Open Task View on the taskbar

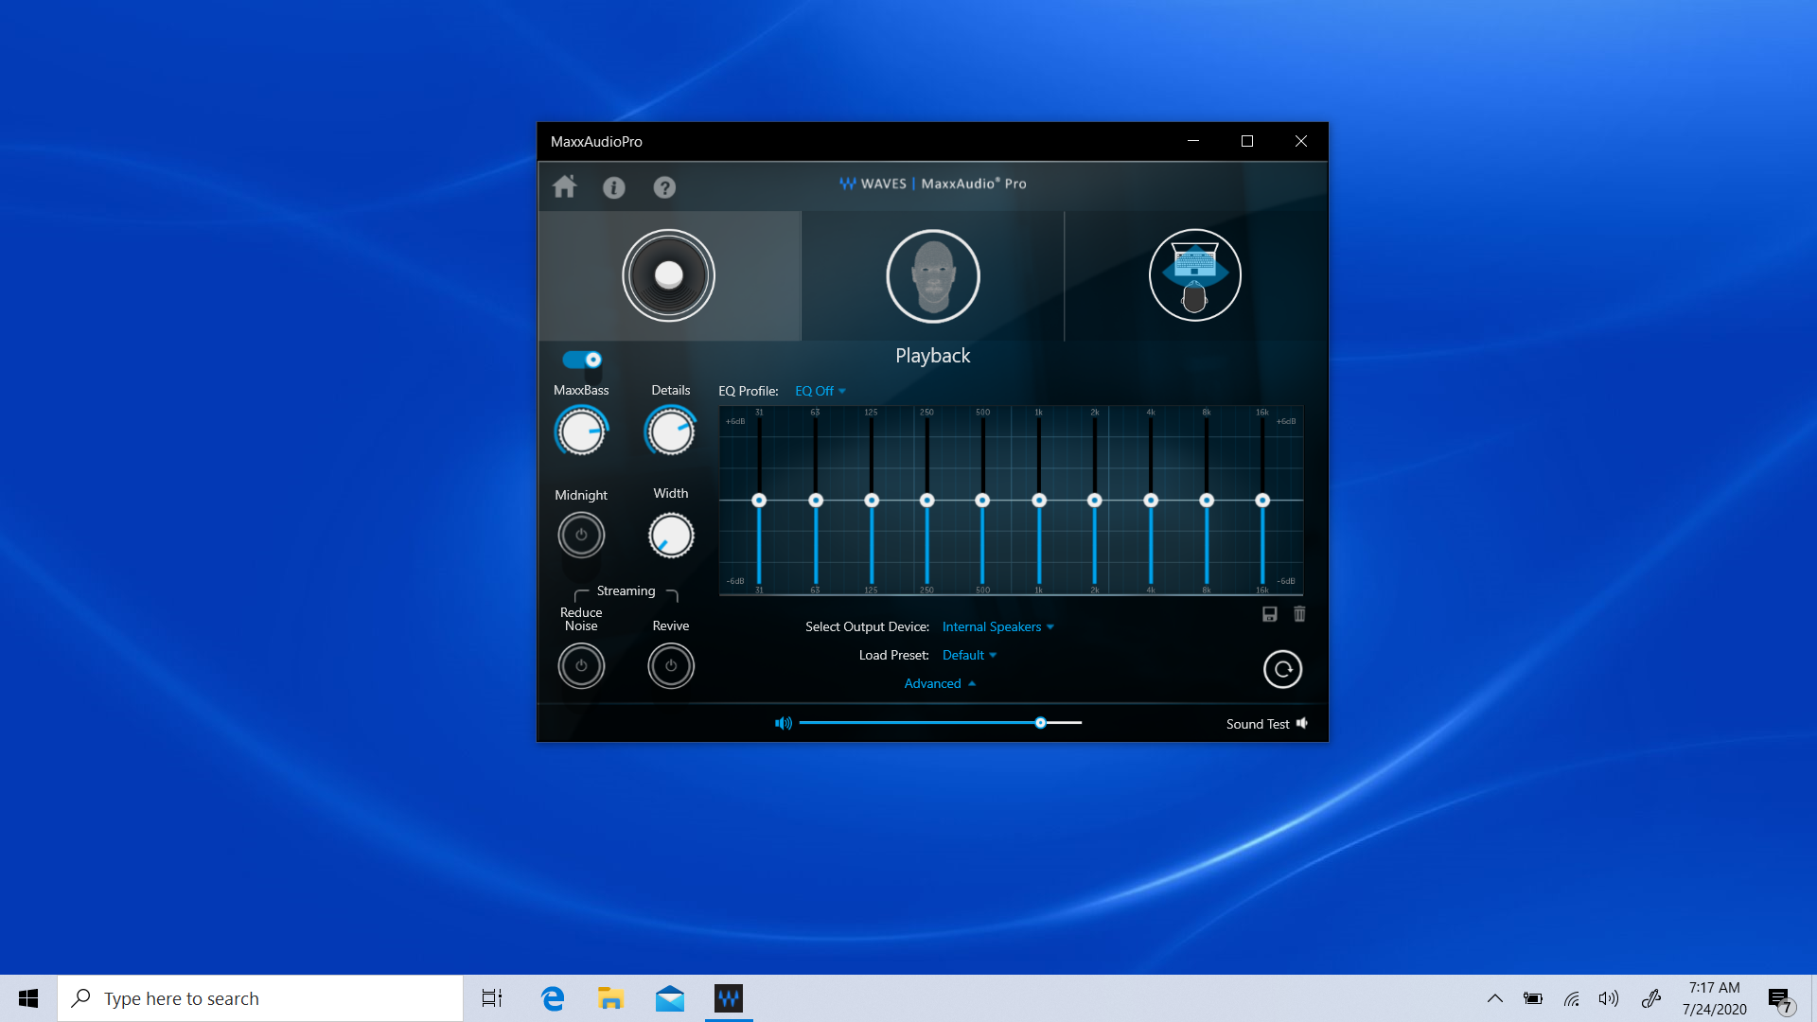492,998
